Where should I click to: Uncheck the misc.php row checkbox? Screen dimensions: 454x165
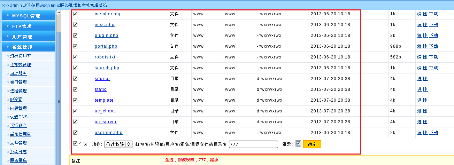[x=75, y=24]
